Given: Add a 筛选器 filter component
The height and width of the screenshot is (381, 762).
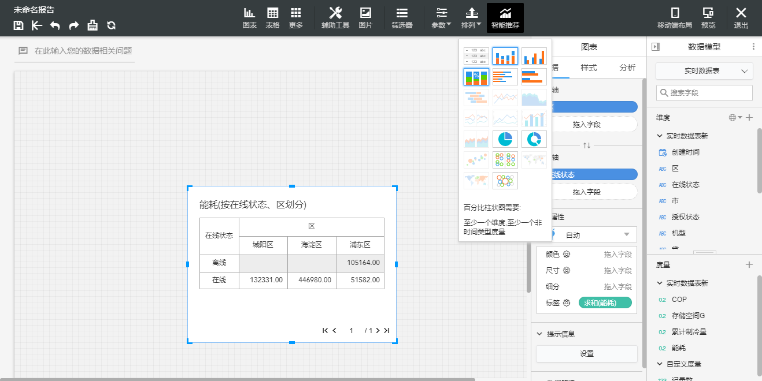Looking at the screenshot, I should 402,18.
